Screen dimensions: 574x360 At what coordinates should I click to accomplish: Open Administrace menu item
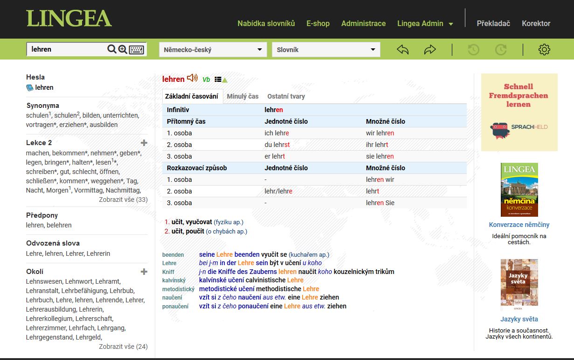click(x=363, y=23)
